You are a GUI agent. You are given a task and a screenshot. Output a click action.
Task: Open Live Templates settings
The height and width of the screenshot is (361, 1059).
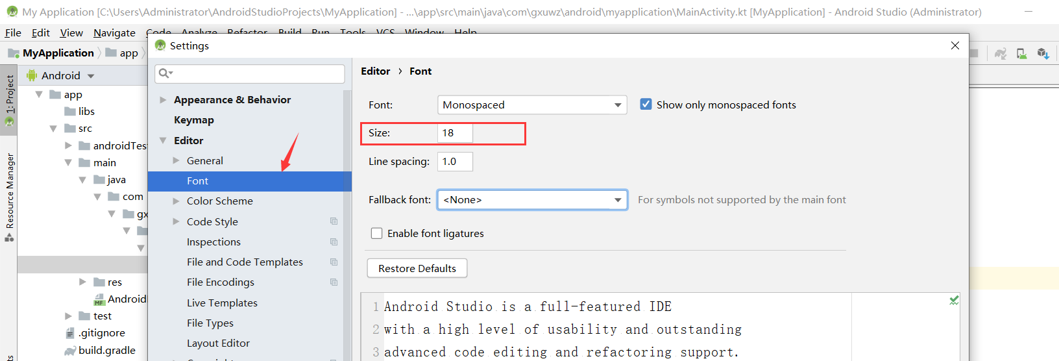pos(222,303)
